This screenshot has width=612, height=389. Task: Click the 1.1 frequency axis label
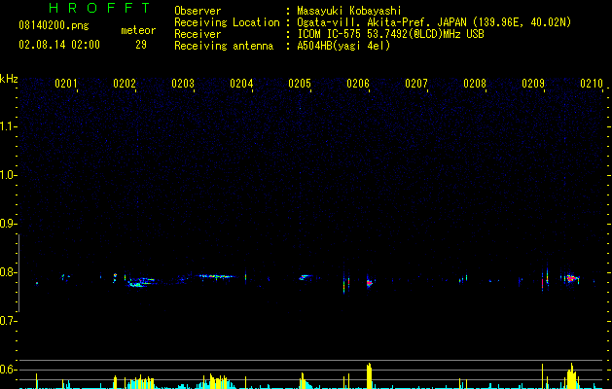(8, 126)
